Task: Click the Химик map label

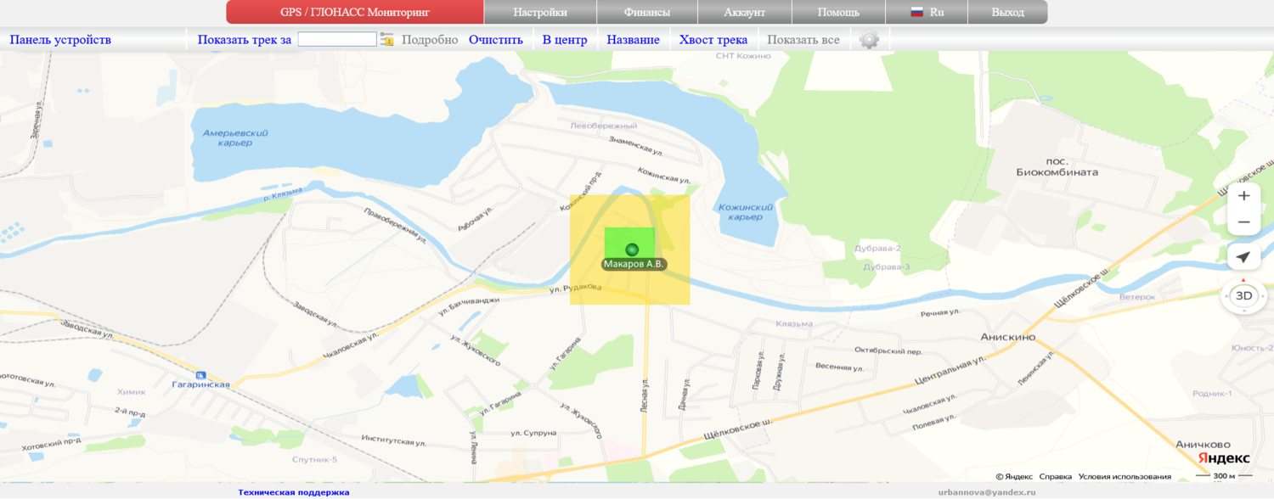Action: (x=132, y=392)
